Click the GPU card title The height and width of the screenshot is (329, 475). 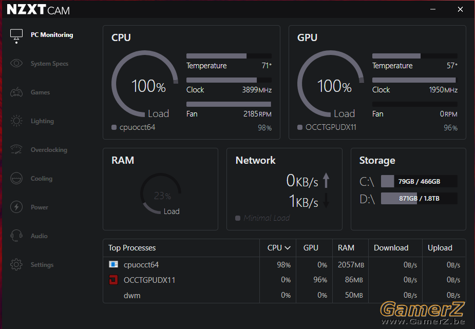pyautogui.click(x=307, y=37)
